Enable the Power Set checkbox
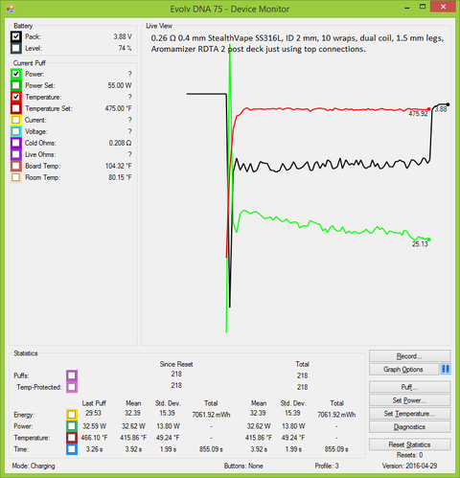The image size is (460, 478). point(16,85)
